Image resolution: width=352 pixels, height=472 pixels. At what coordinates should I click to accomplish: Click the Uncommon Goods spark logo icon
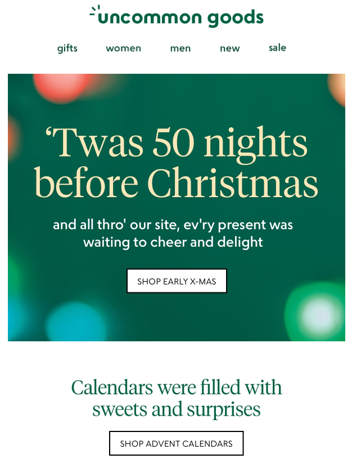click(93, 10)
